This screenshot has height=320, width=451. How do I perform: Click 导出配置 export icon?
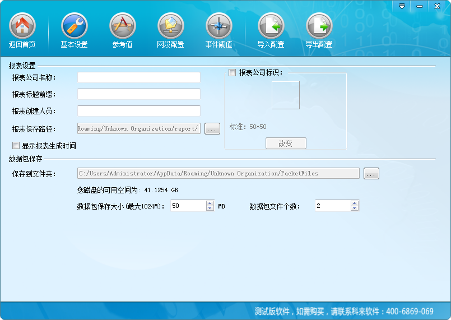[x=319, y=26]
